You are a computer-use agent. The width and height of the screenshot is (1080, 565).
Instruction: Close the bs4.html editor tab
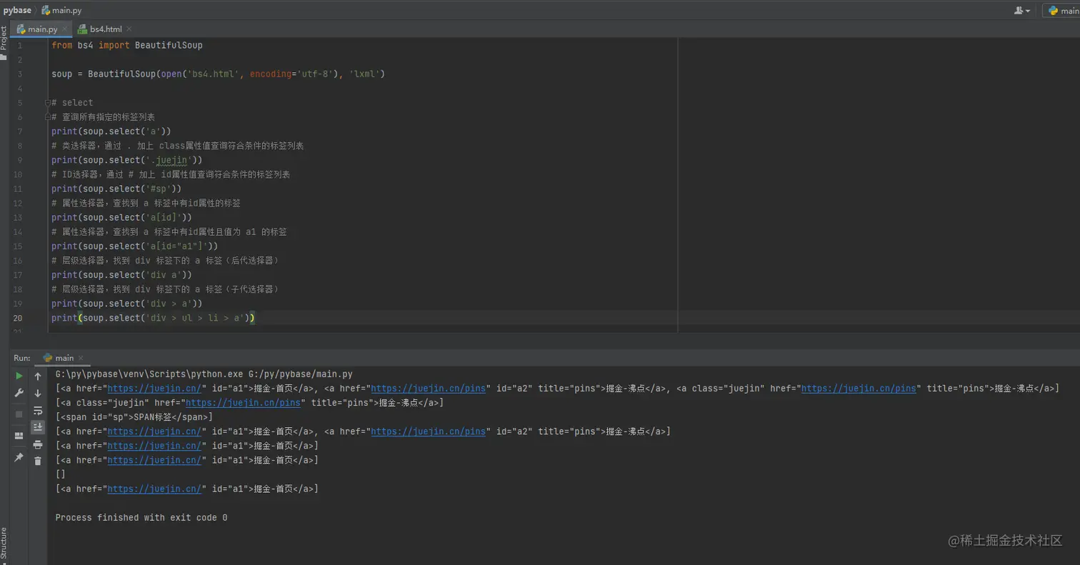(129, 29)
